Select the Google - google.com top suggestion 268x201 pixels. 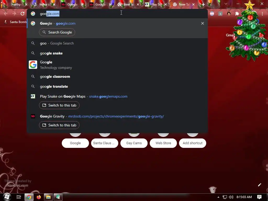(x=117, y=23)
